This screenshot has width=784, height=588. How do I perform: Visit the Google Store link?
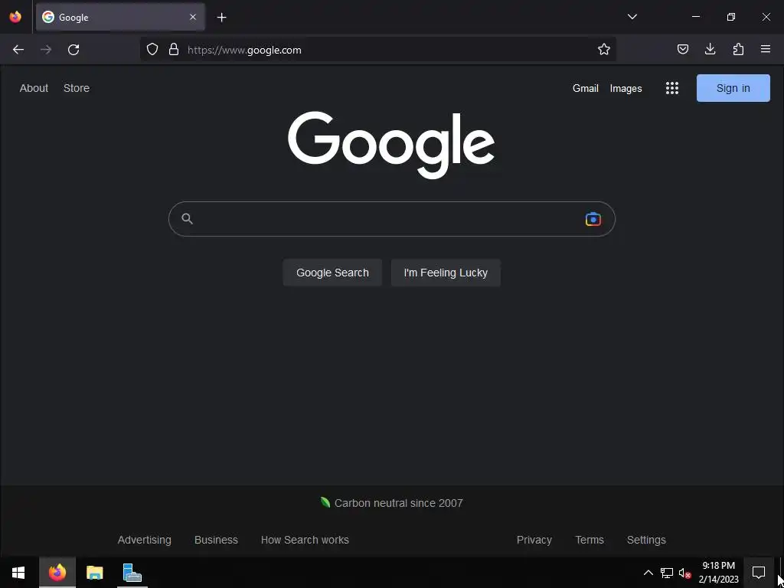tap(77, 88)
